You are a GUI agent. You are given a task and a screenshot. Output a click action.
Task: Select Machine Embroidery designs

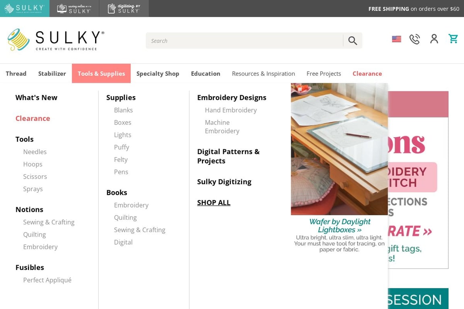(x=222, y=127)
